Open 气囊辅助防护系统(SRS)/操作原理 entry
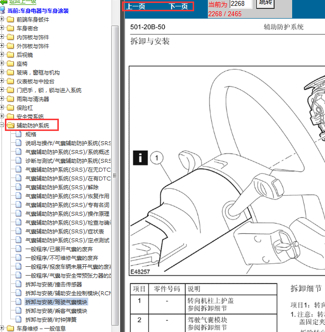The image size is (325, 332). click(67, 214)
